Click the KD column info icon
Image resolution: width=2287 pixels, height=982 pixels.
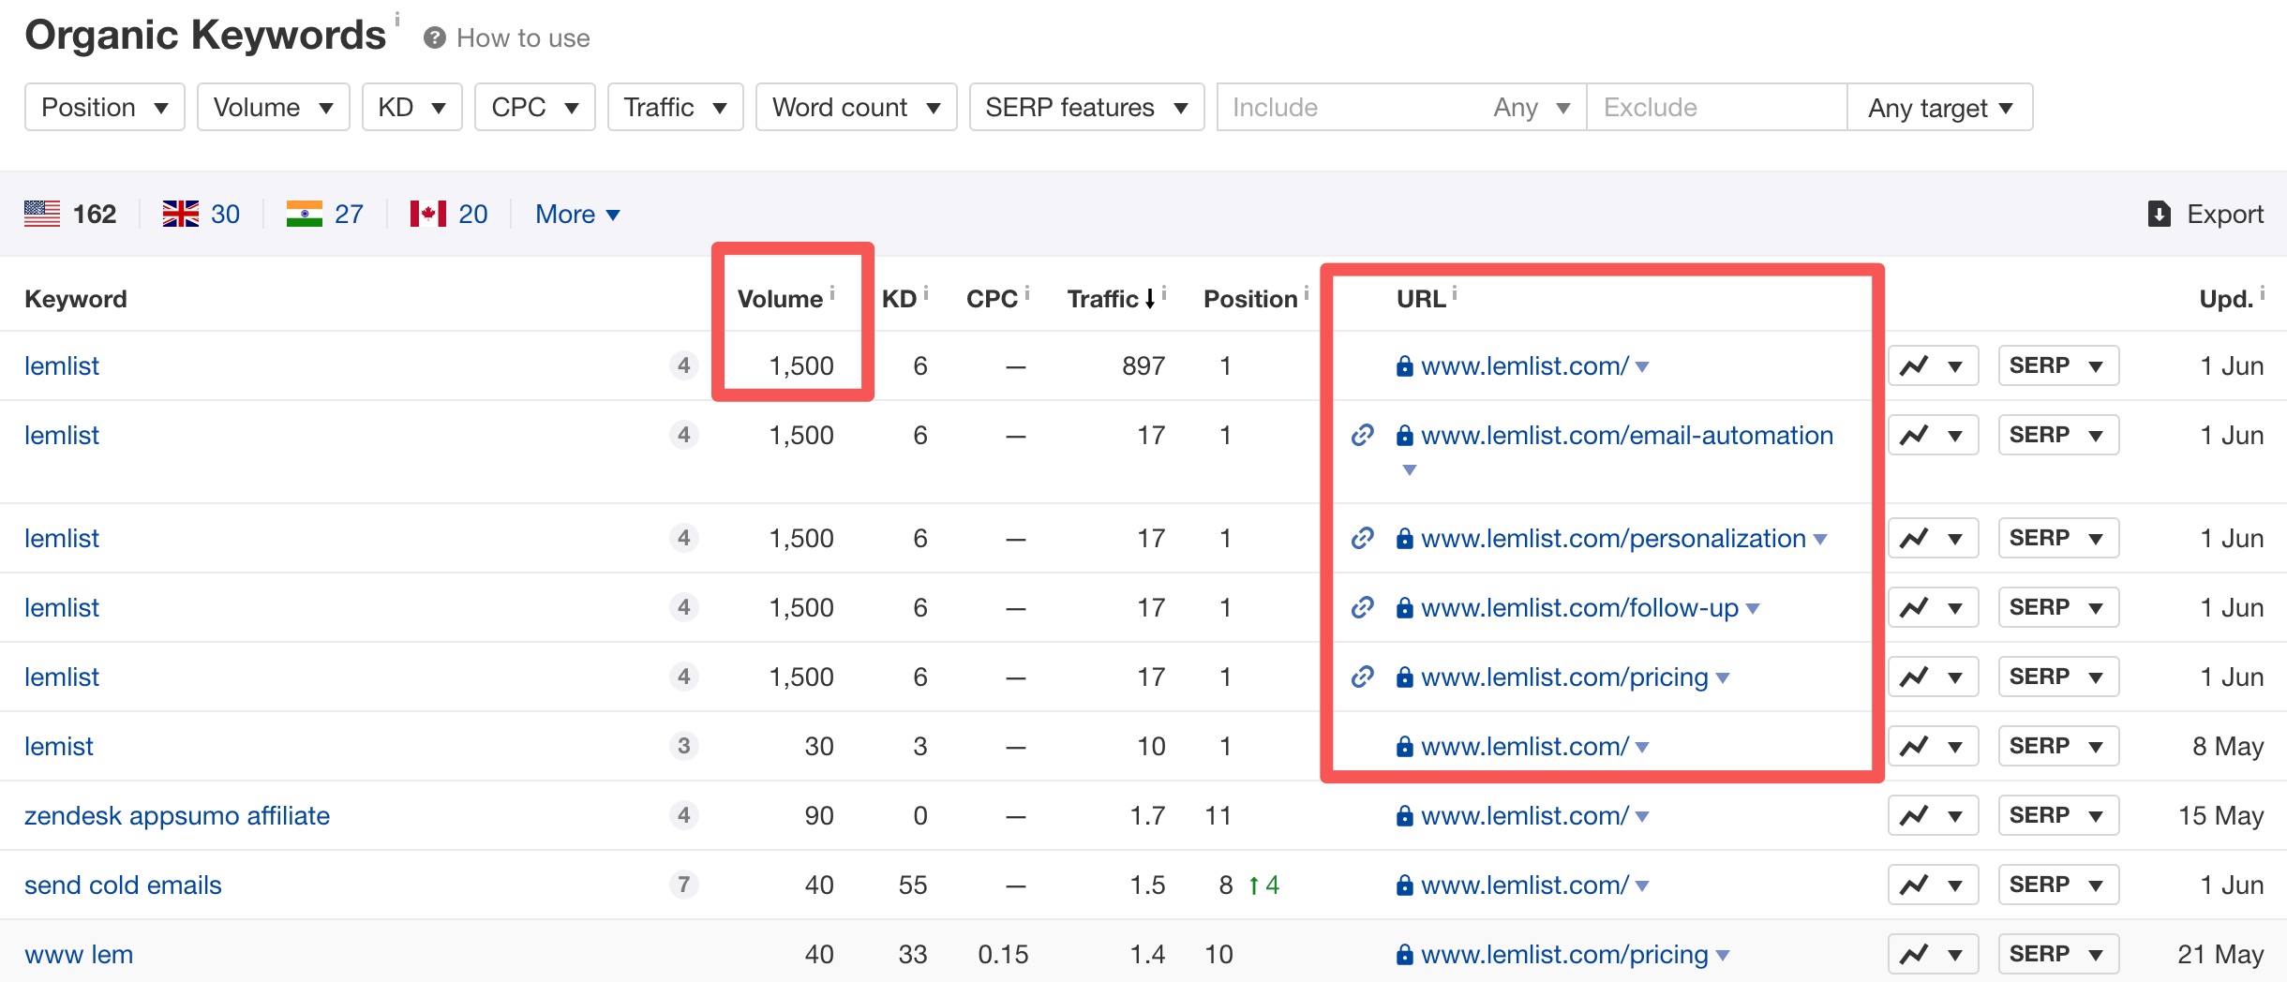(926, 292)
